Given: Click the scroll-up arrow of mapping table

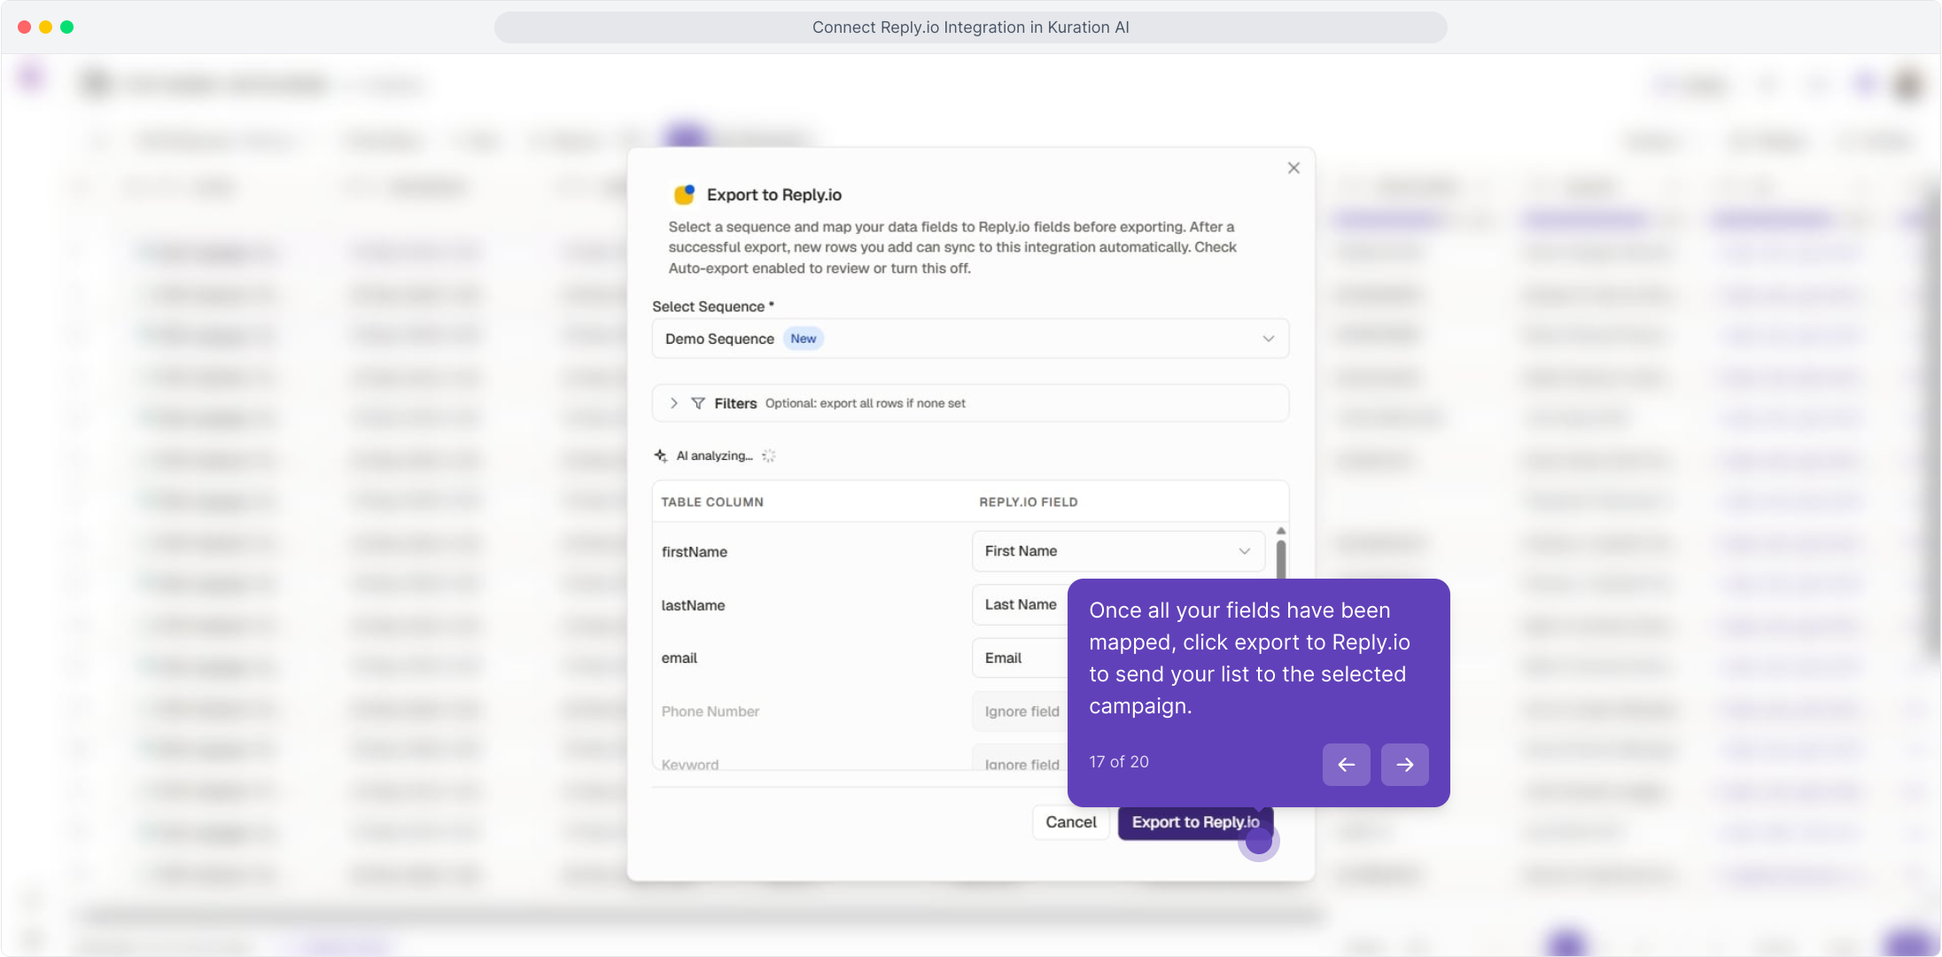Looking at the screenshot, I should point(1281,531).
